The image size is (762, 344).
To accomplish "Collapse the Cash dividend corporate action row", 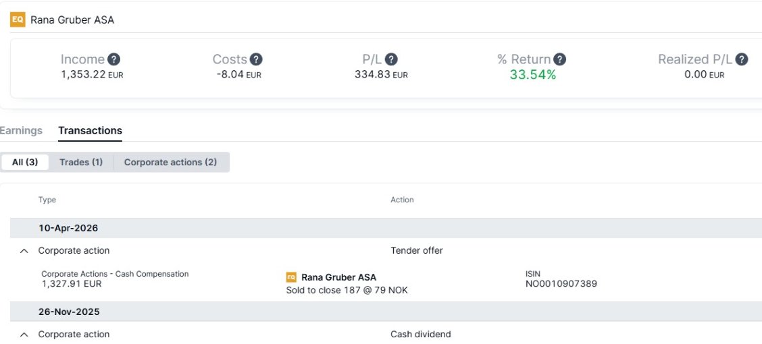I will (x=24, y=335).
